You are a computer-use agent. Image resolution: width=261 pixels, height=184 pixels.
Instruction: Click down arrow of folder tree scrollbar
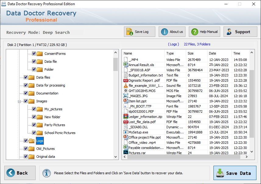(116, 157)
